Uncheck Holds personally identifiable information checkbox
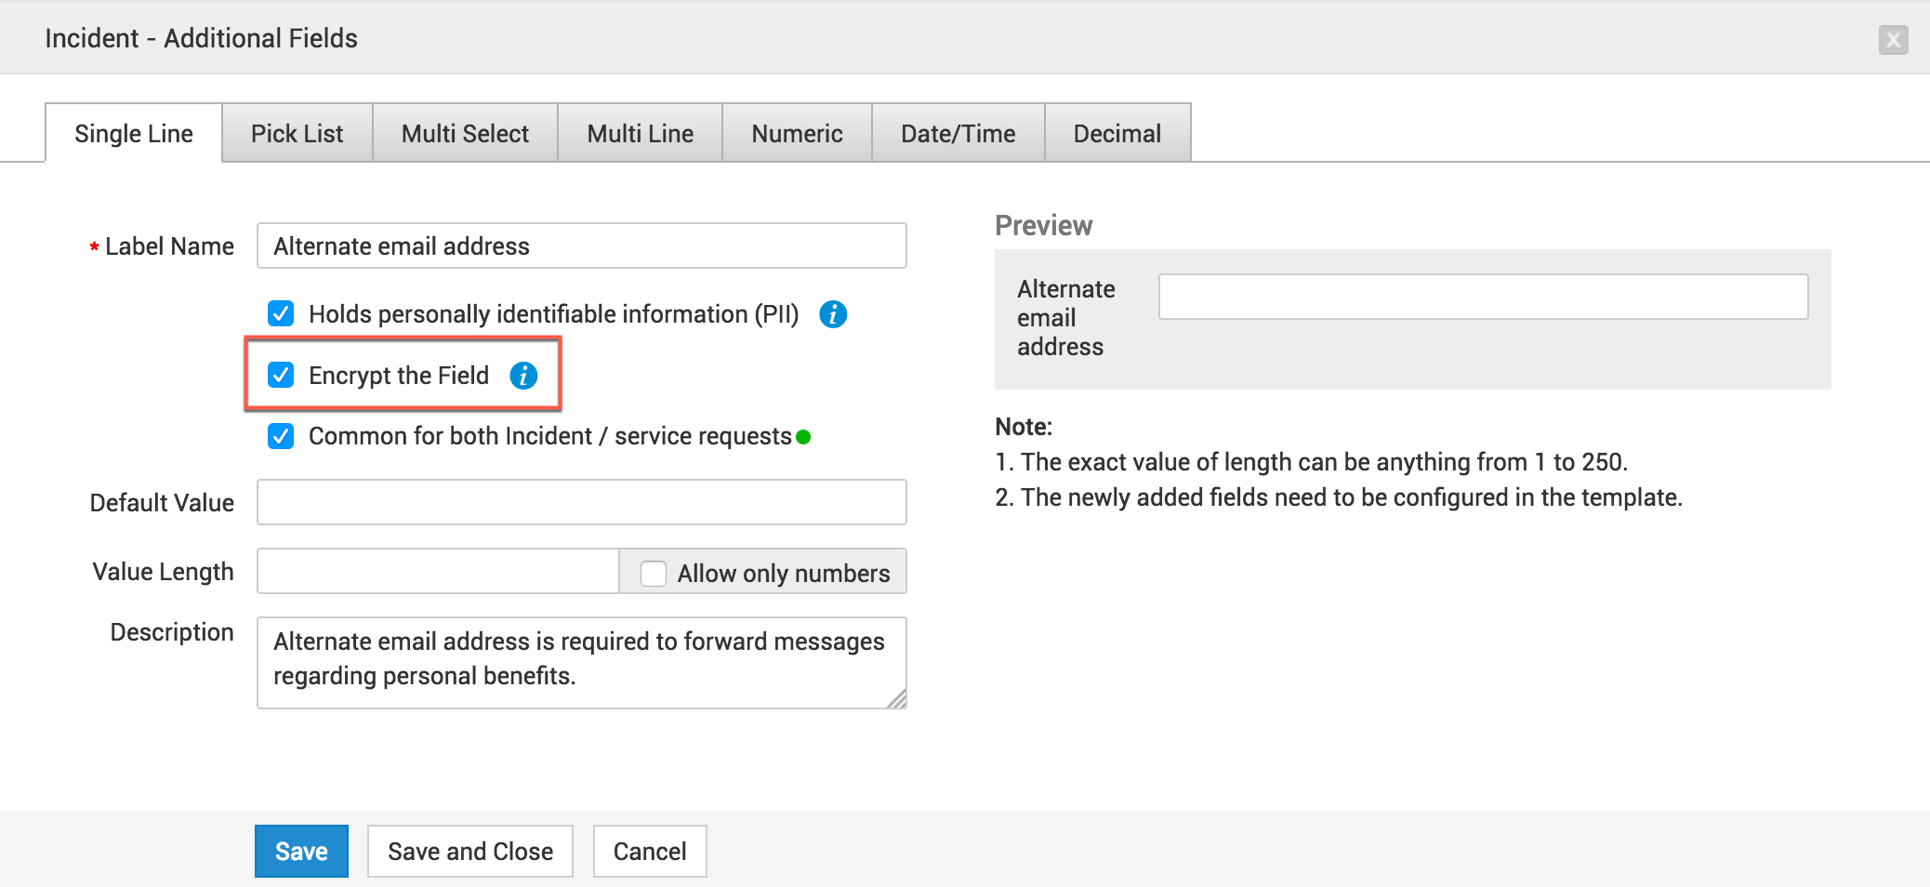Viewport: 1930px width, 887px height. 281,313
